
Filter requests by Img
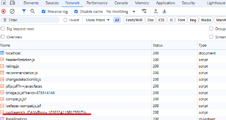(x=193, y=20)
